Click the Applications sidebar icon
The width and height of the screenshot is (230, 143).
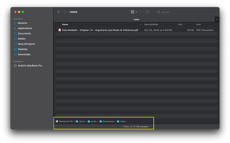(x=15, y=28)
